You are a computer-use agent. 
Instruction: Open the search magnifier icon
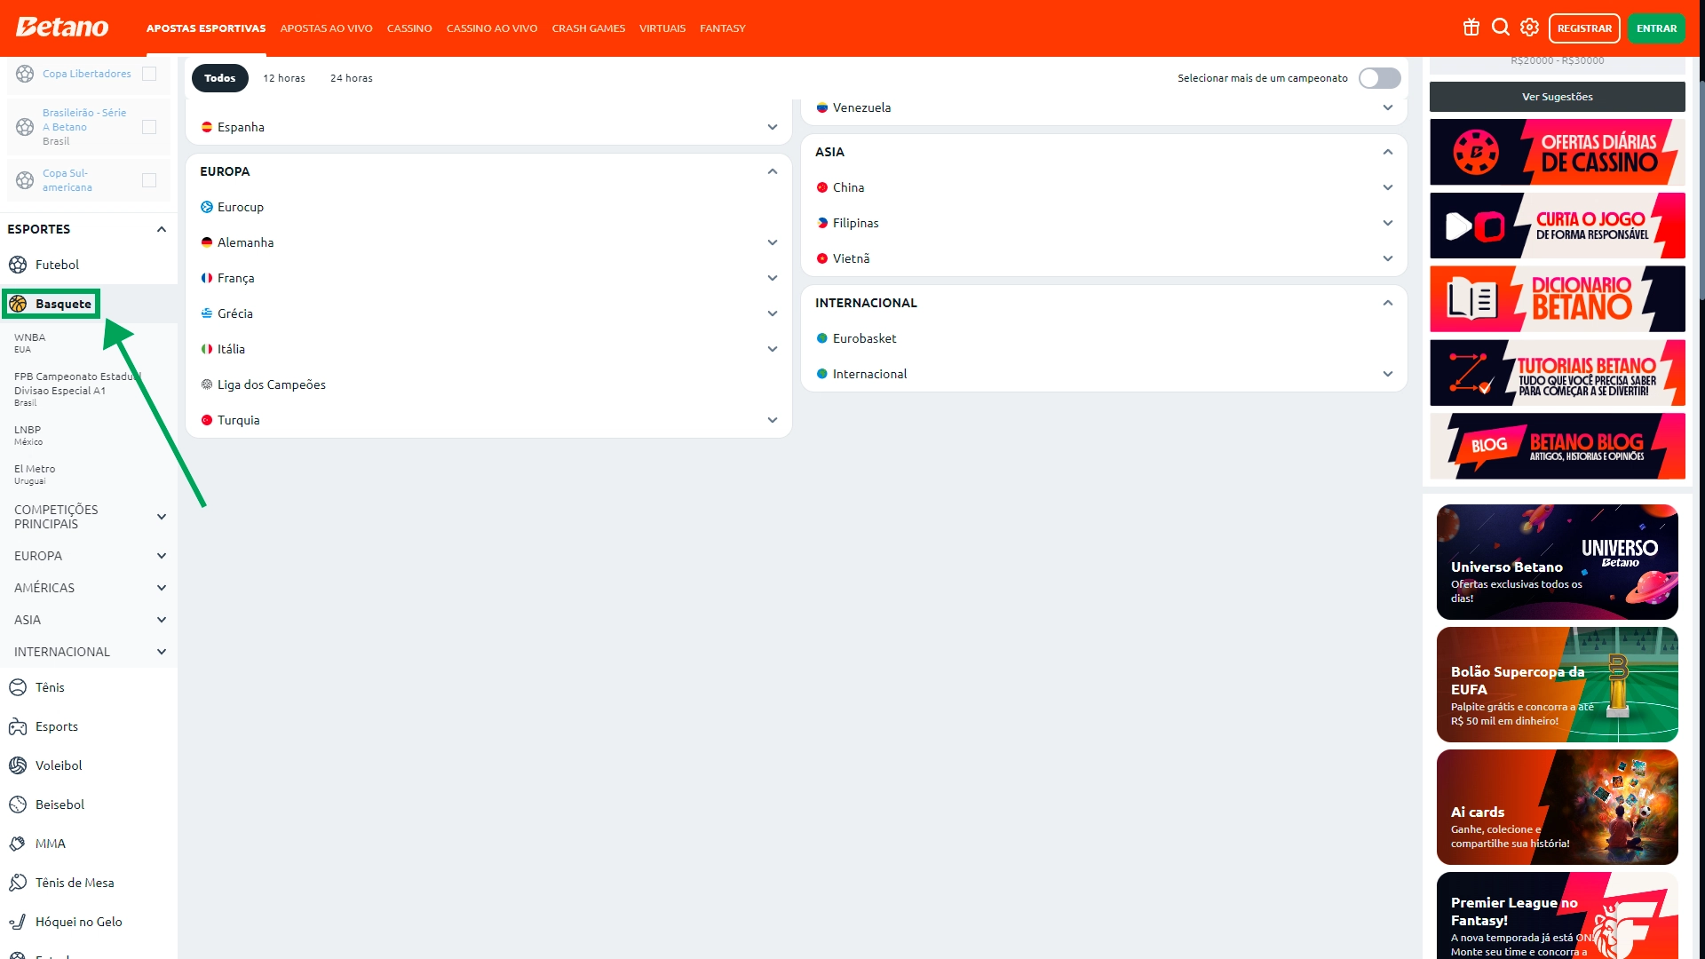1501,28
